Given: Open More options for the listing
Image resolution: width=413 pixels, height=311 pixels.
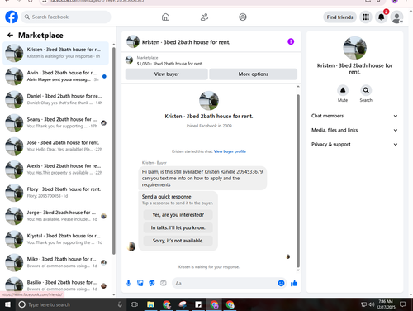Looking at the screenshot, I should pyautogui.click(x=254, y=74).
